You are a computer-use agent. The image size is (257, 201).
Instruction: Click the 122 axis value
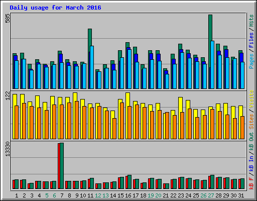8,95
